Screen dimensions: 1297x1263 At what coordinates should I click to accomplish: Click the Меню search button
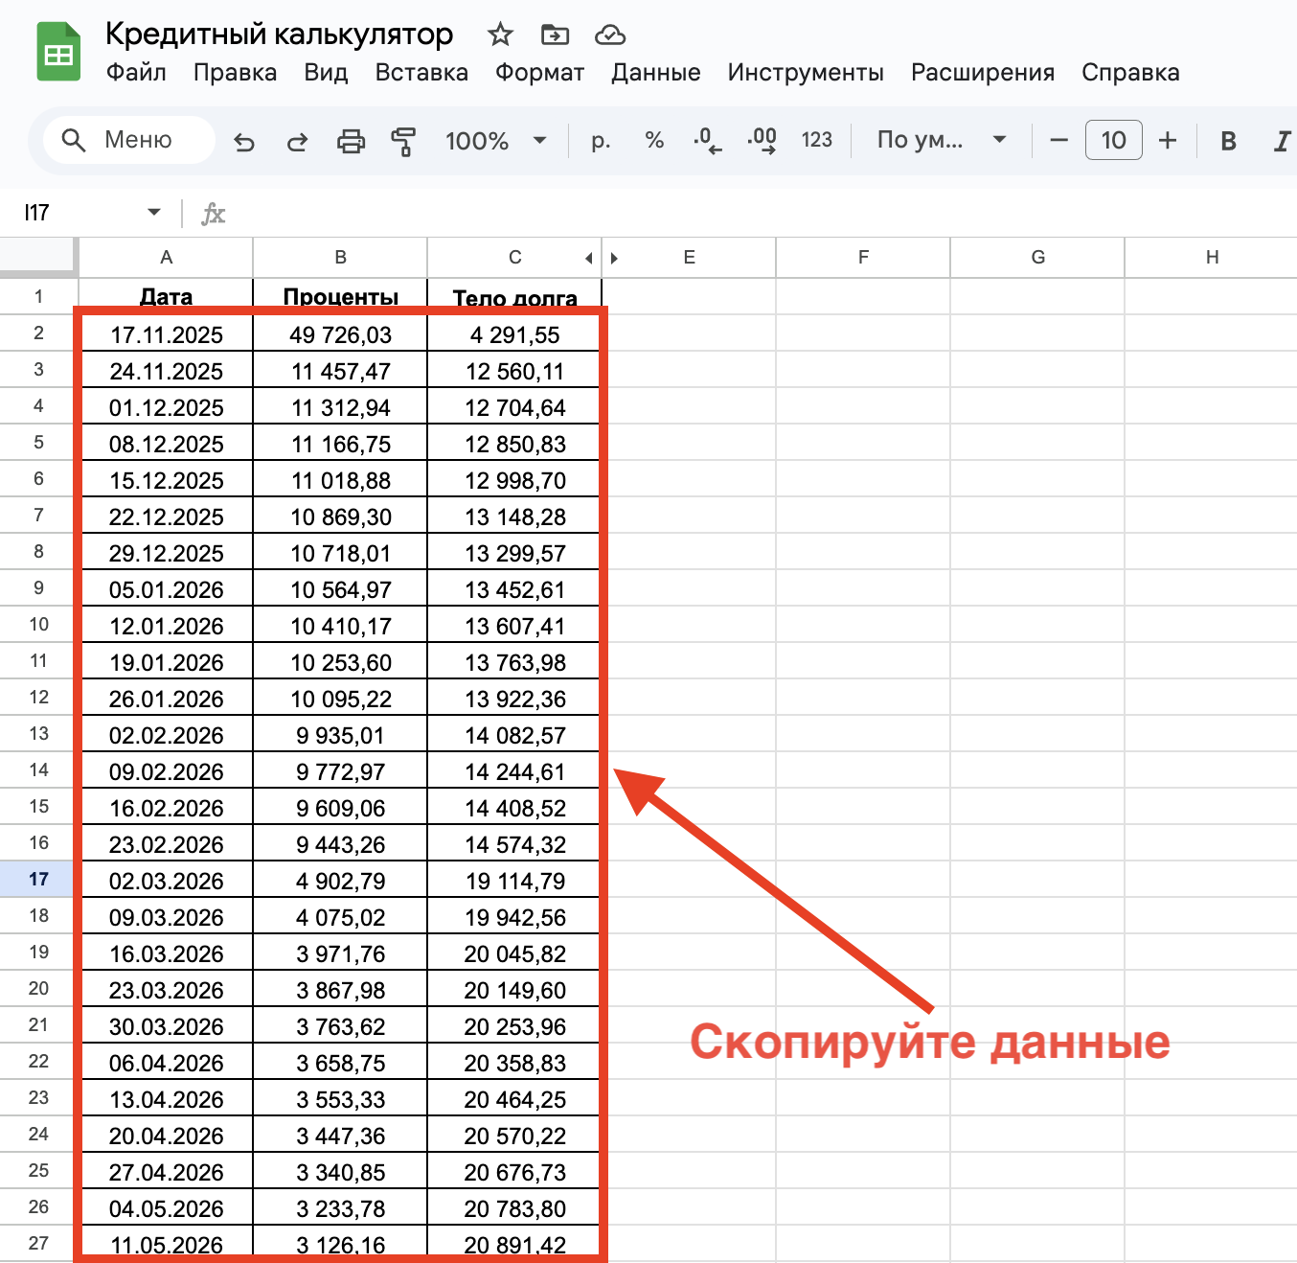[x=128, y=140]
